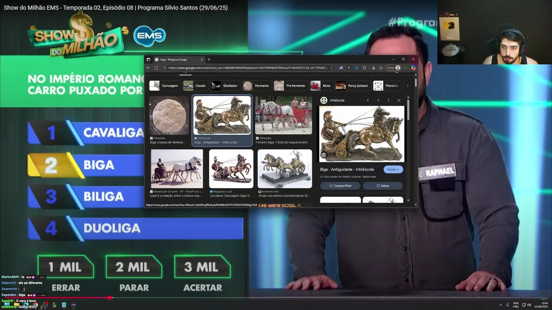552x310 pixels.
Task: Open the Notepad icon in taskbar
Action: tap(64, 305)
